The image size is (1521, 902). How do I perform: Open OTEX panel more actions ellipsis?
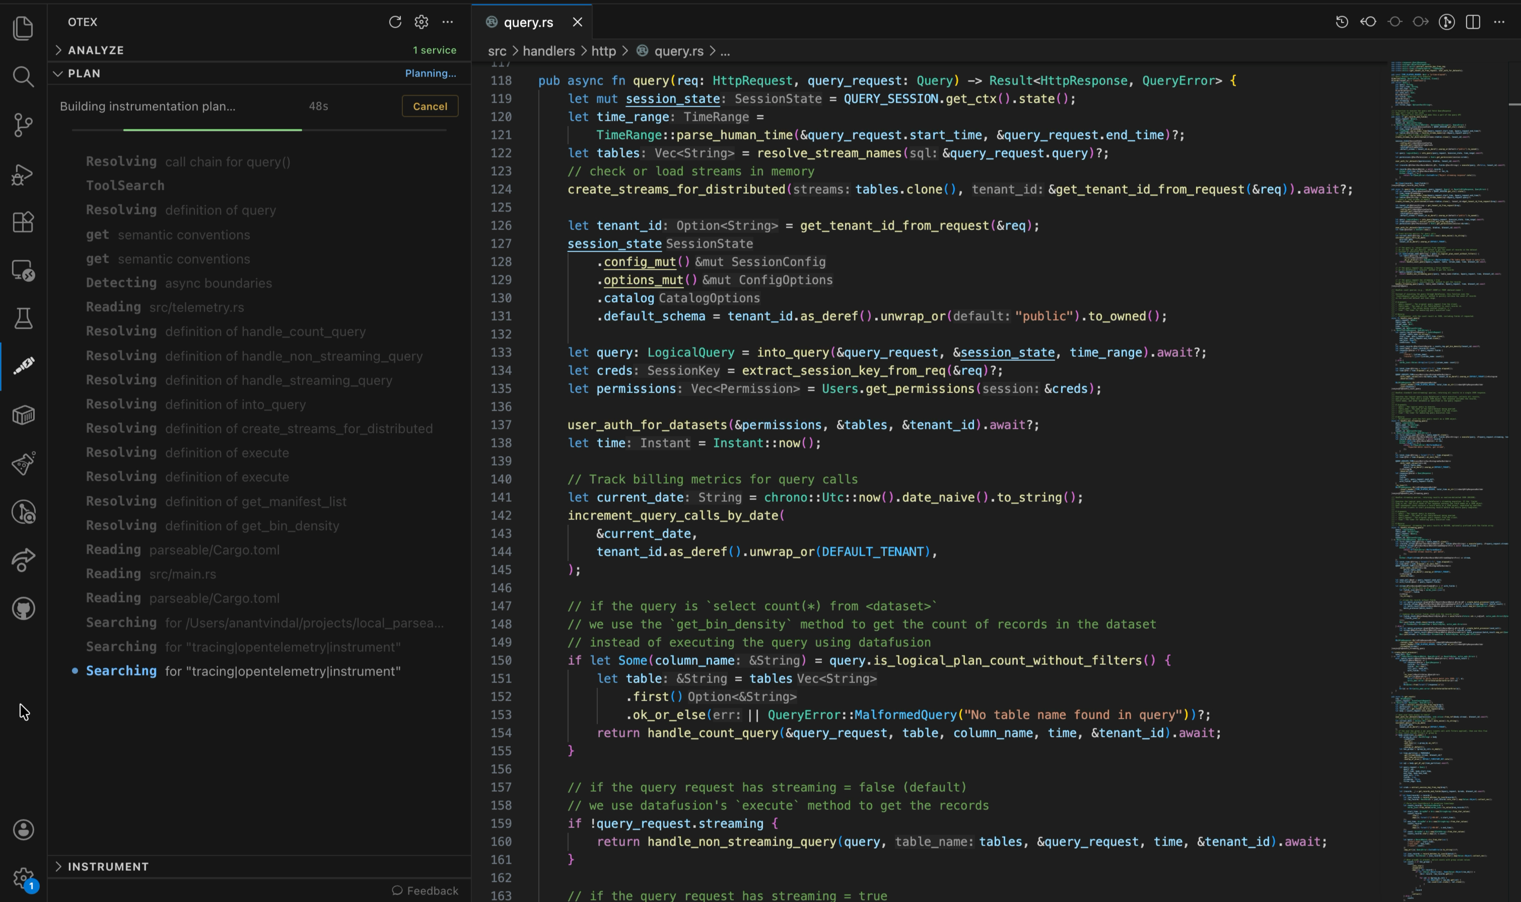[448, 22]
